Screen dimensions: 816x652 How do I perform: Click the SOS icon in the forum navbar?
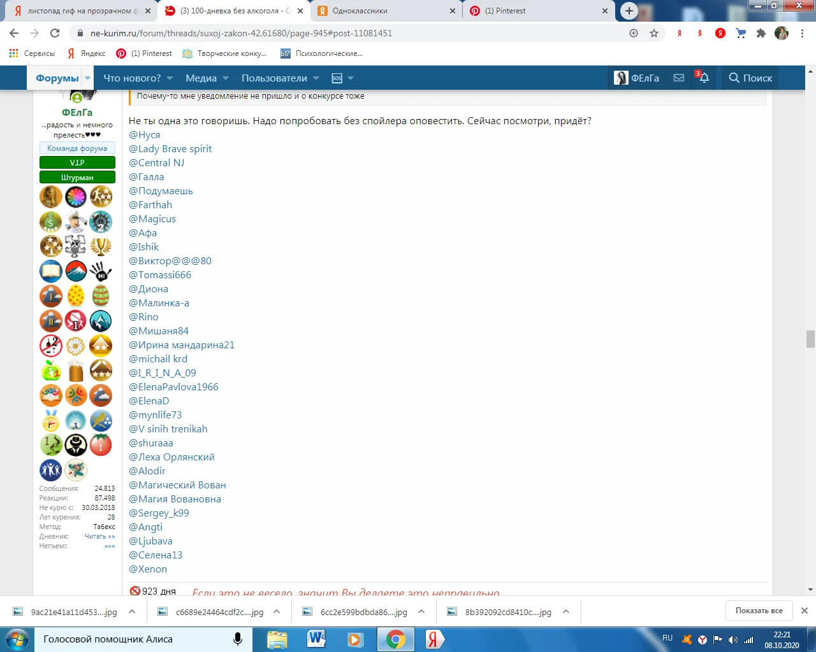click(x=337, y=78)
